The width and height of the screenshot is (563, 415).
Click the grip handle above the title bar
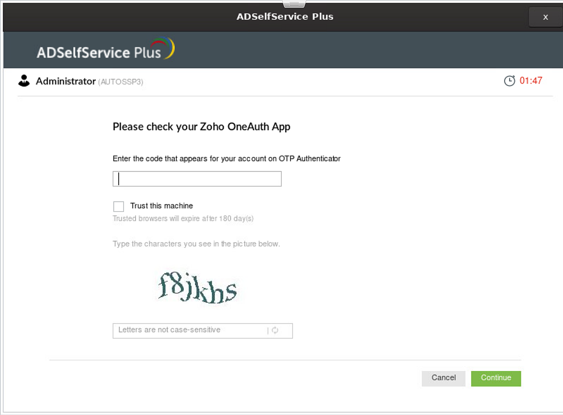tap(293, 3)
